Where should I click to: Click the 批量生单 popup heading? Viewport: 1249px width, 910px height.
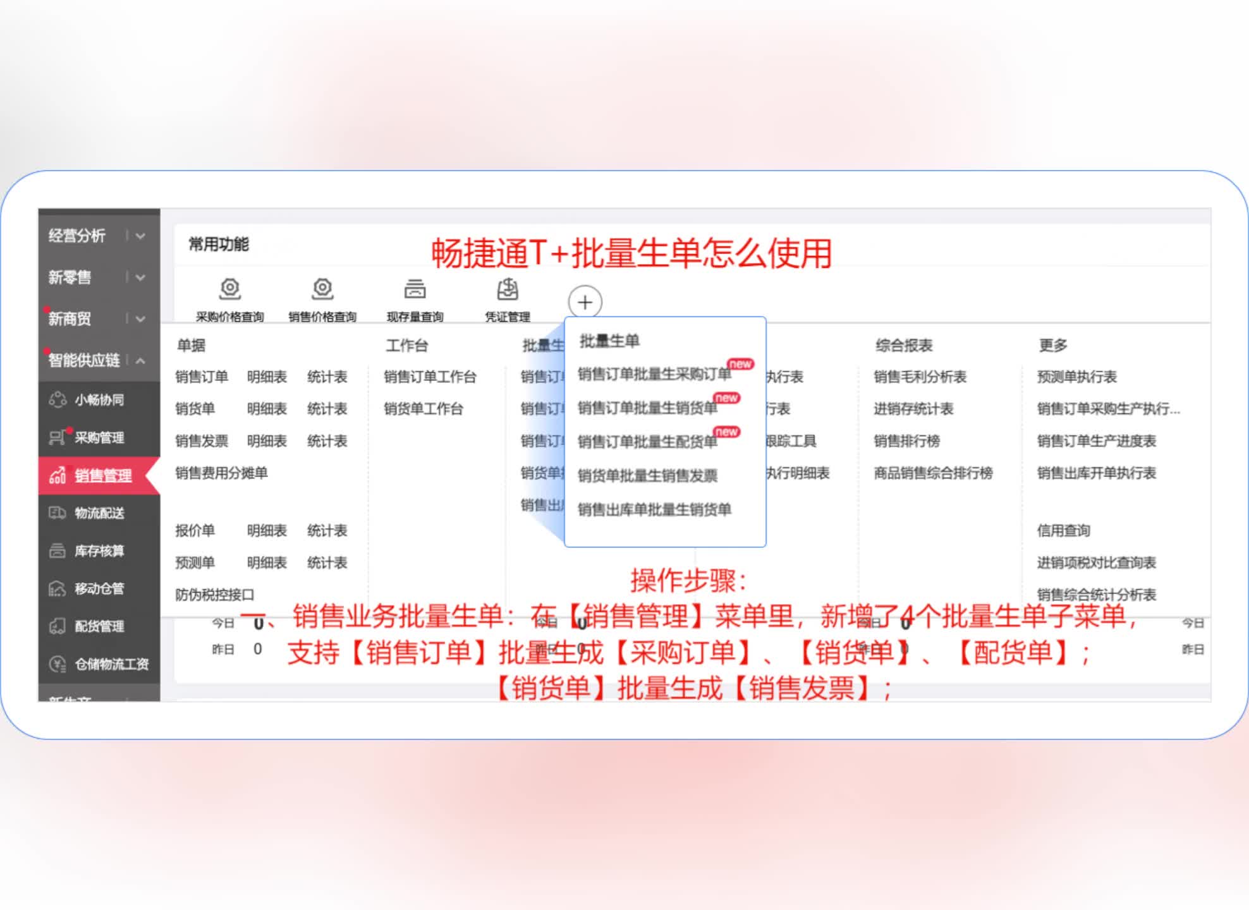(609, 341)
